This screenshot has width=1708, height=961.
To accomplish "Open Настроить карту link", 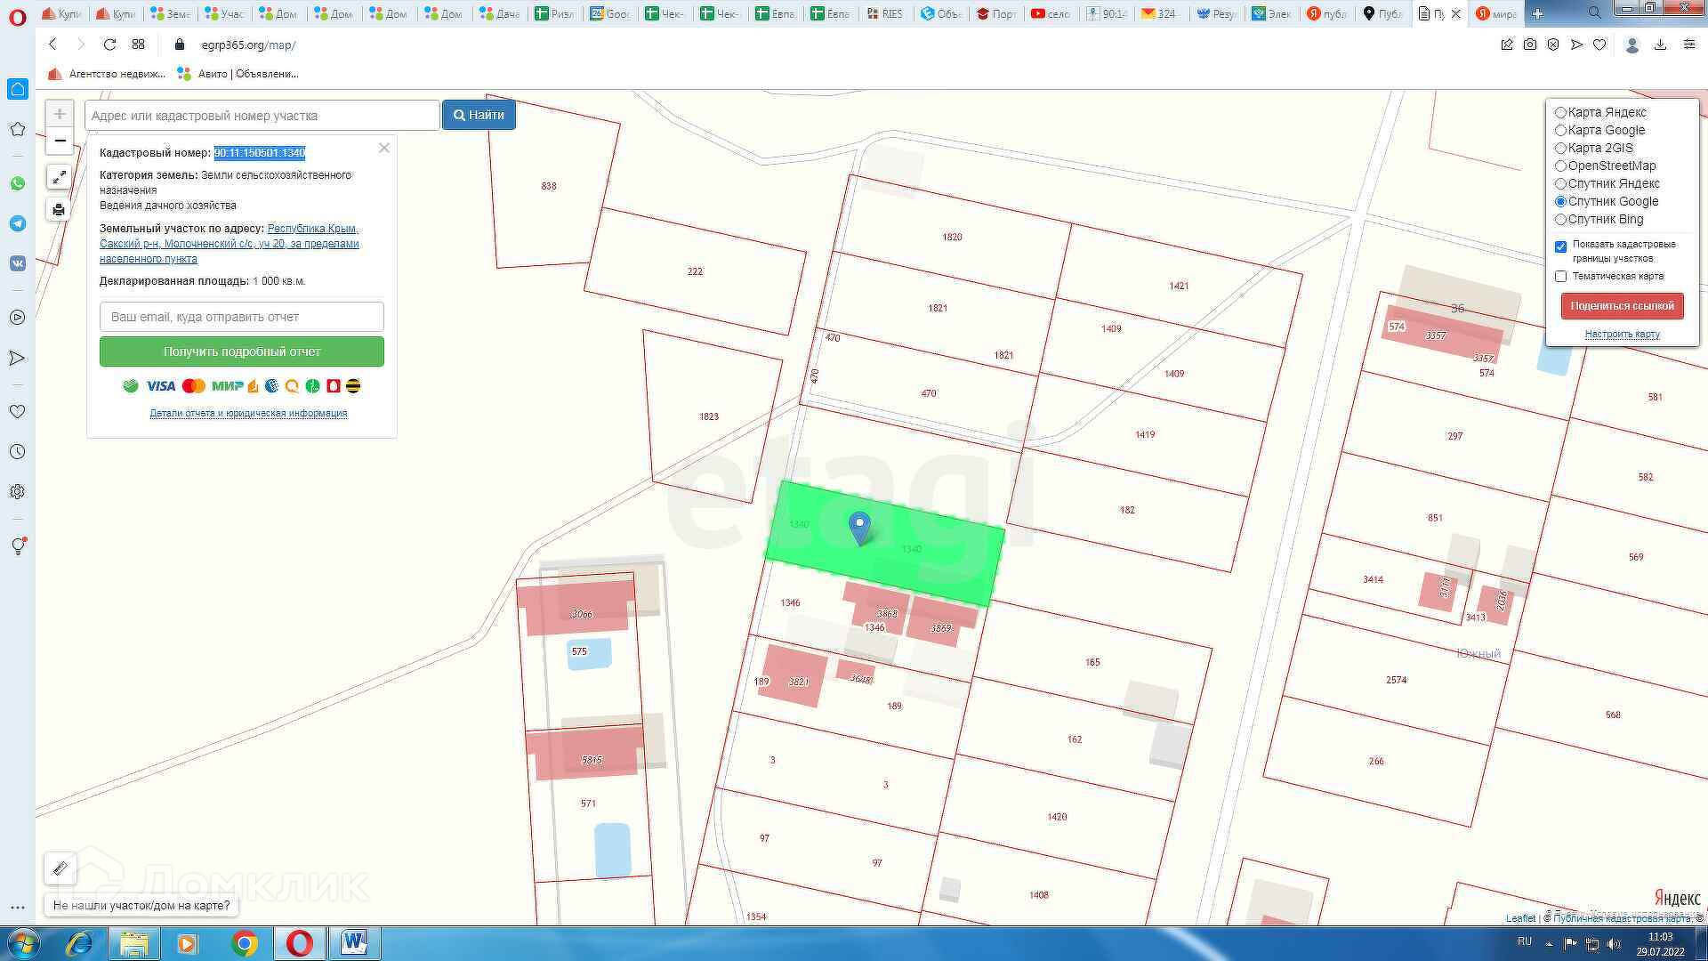I will click(x=1622, y=335).
